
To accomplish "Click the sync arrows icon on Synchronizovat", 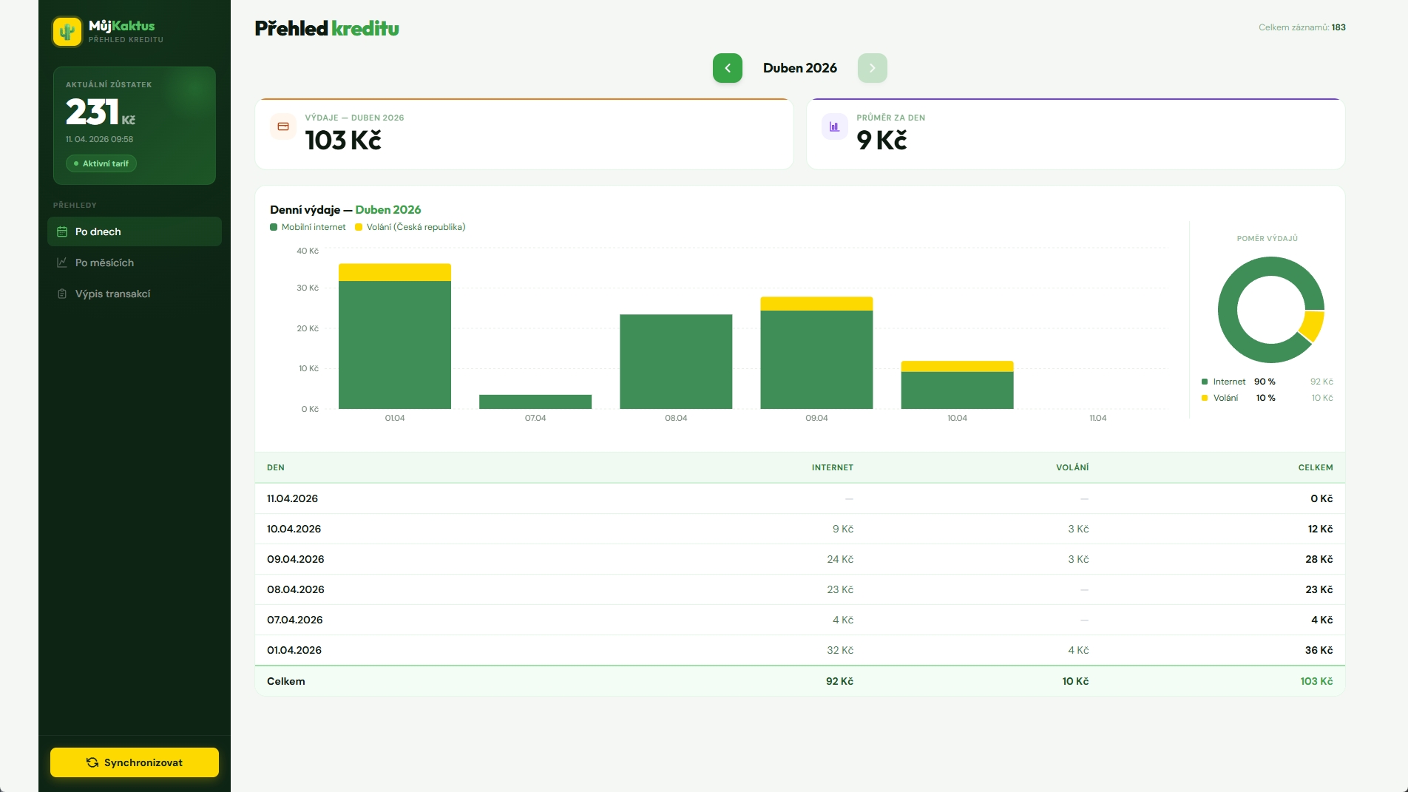I will click(x=92, y=762).
